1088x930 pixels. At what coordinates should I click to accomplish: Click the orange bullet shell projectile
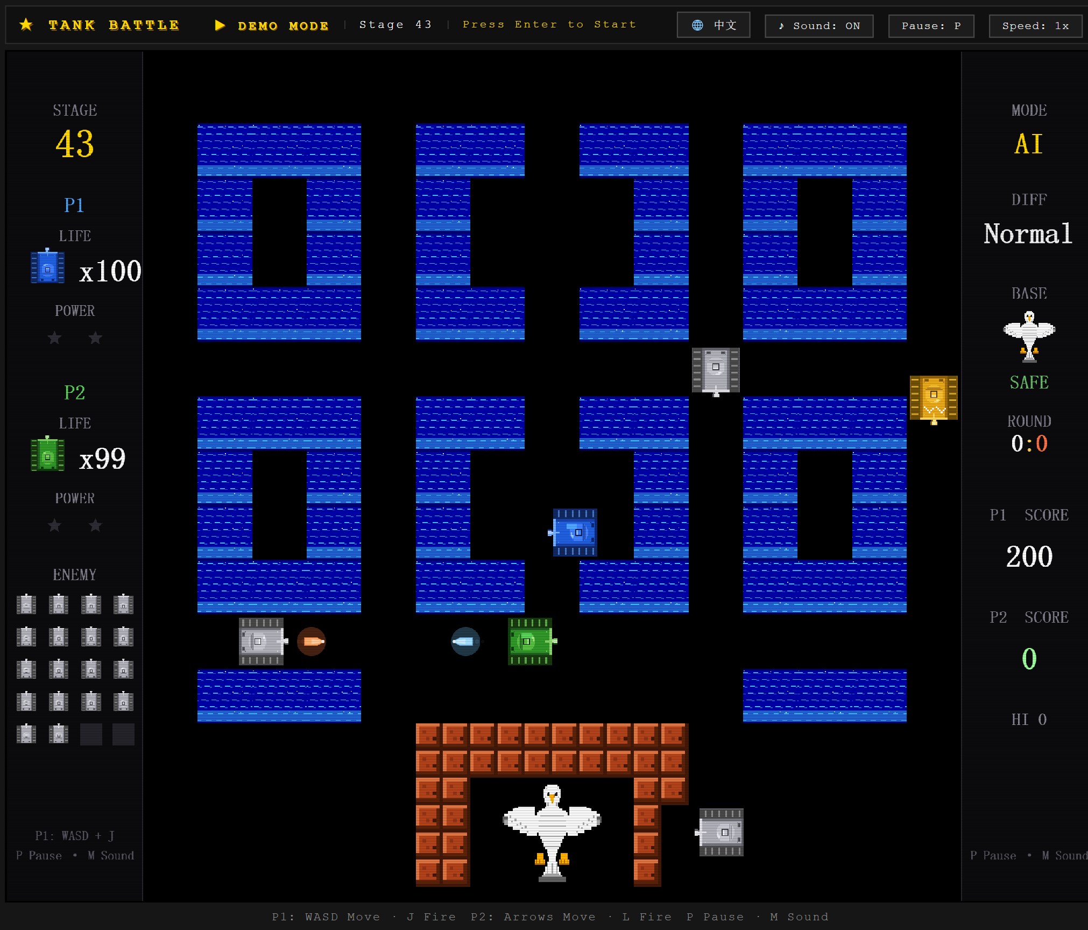312,642
